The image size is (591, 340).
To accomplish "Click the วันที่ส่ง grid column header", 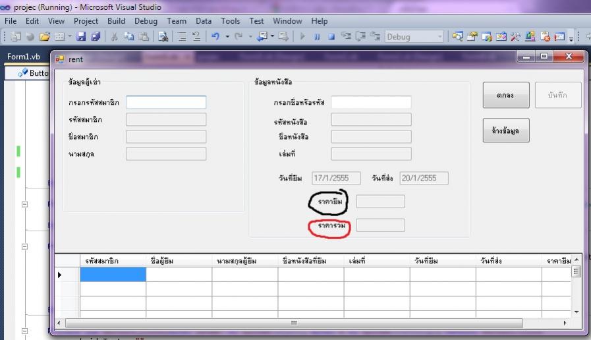I will [509, 260].
